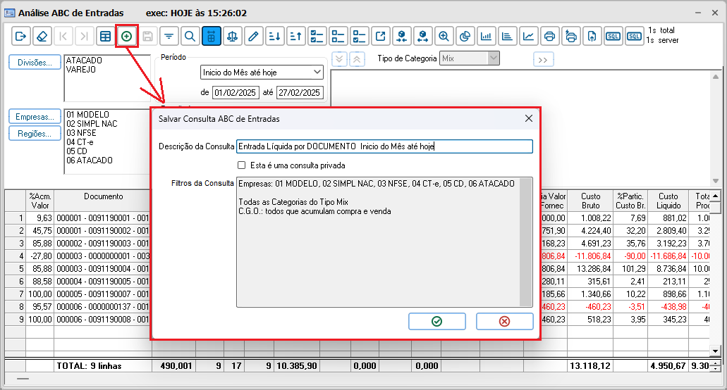This screenshot has width=727, height=390.
Task: Click the double chevron down expand button
Action: pyautogui.click(x=339, y=59)
